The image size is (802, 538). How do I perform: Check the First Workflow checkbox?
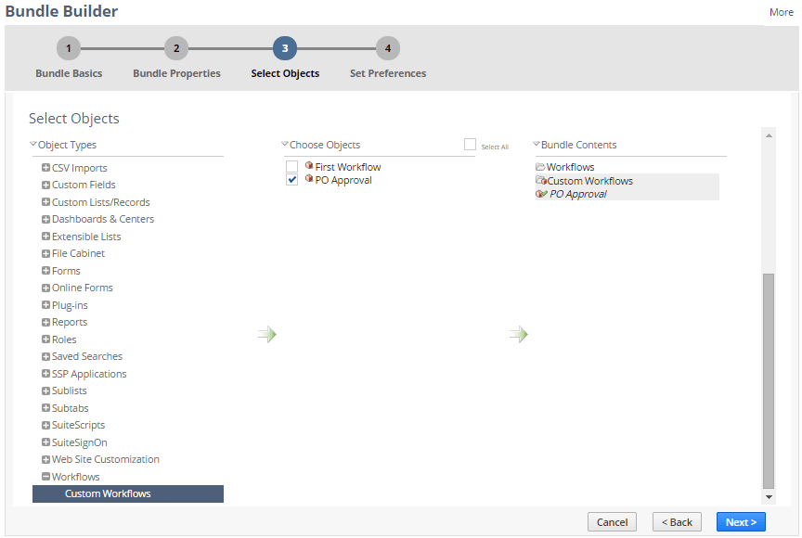point(291,167)
